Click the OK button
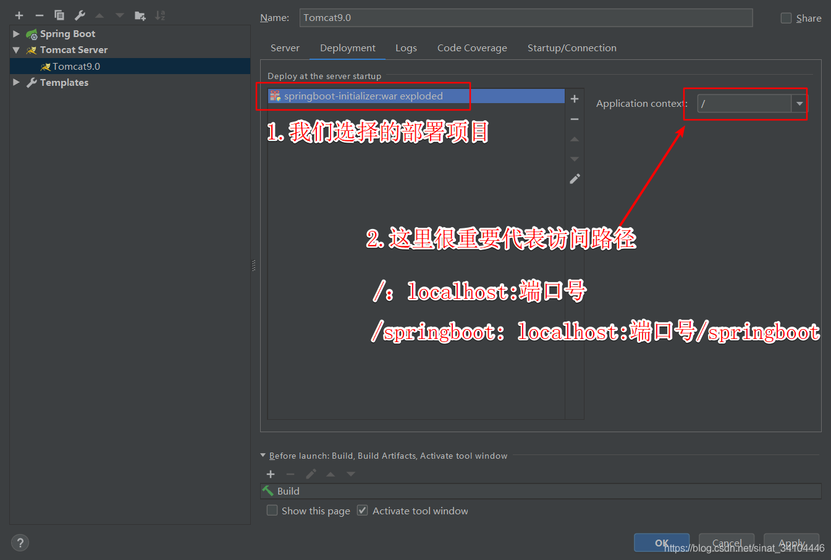831x560 pixels. point(661,543)
